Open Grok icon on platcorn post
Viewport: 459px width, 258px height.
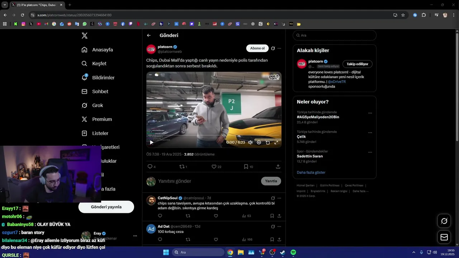[x=273, y=48]
